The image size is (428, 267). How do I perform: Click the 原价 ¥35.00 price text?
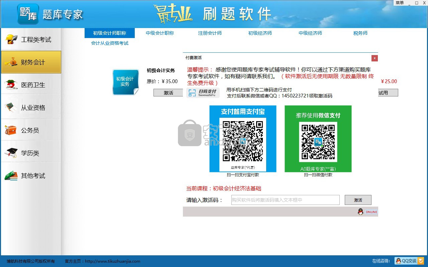[x=162, y=81]
